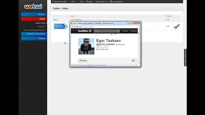Click the Twitter logo in popup

[x=85, y=31]
